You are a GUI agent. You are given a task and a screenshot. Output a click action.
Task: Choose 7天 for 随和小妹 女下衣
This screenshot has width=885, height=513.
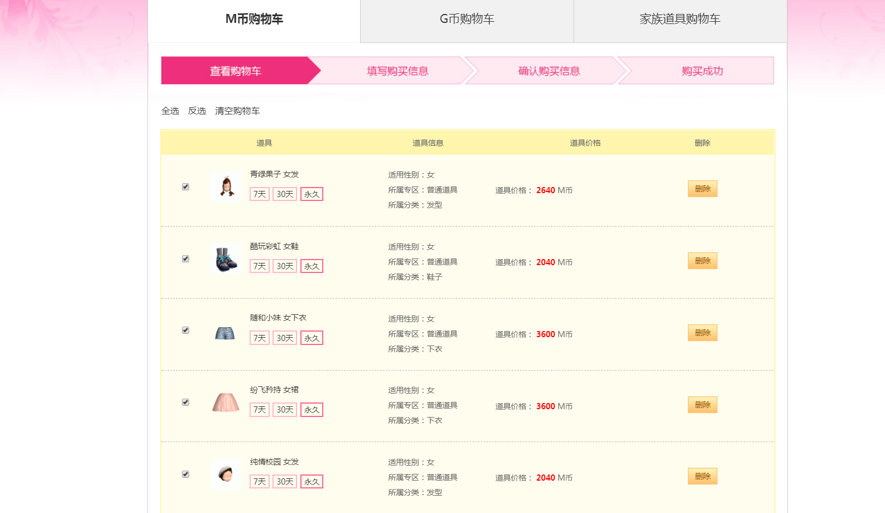260,338
